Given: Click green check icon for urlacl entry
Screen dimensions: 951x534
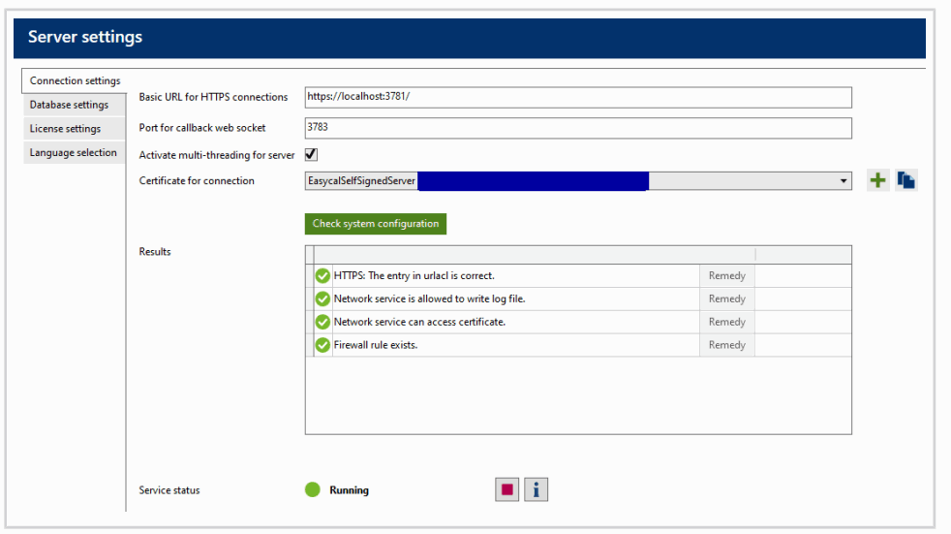Looking at the screenshot, I should (322, 276).
